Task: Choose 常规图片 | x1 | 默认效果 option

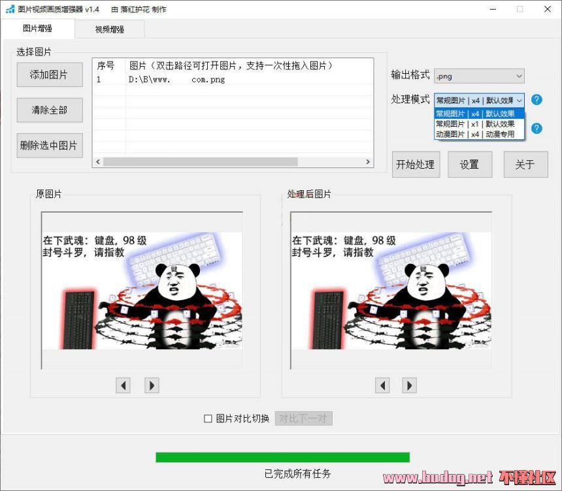Action: [479, 124]
